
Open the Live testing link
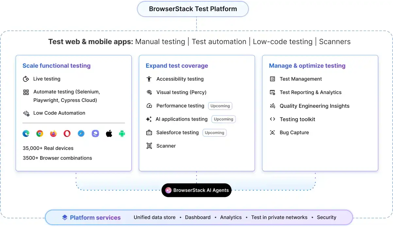(x=47, y=79)
